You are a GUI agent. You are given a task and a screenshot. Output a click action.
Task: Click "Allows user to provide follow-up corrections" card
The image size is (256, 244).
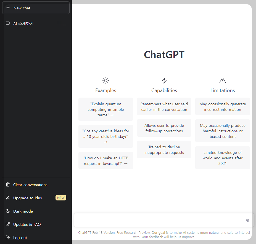pyautogui.click(x=164, y=128)
